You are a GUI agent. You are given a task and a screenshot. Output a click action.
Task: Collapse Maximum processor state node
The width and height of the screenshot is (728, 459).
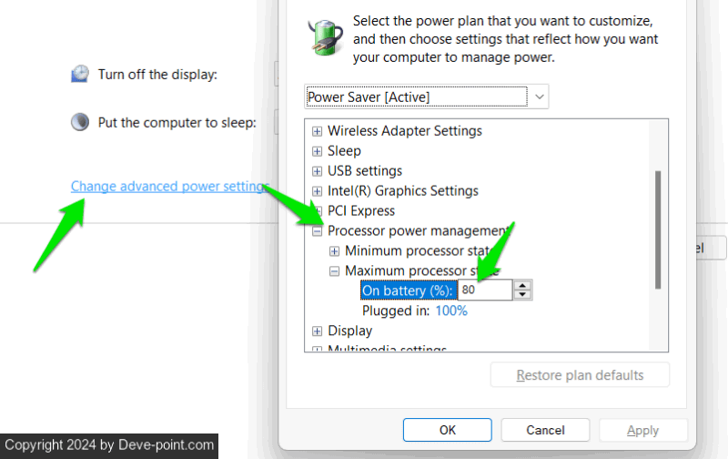(x=335, y=271)
